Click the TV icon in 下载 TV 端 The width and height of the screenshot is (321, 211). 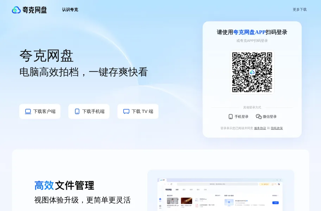[x=126, y=111]
